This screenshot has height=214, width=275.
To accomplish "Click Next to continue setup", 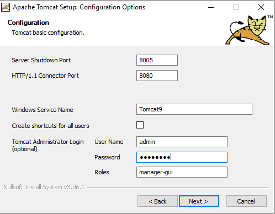I will (x=199, y=201).
